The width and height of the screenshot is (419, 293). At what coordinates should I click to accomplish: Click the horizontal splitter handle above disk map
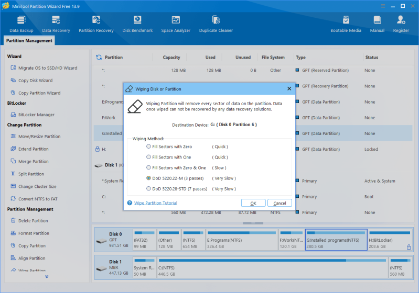point(253,223)
